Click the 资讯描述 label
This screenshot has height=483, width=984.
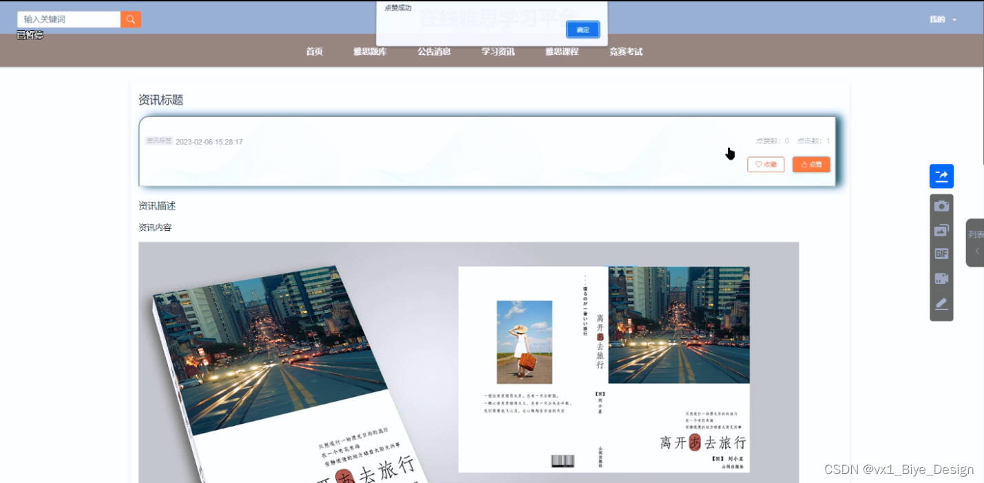pyautogui.click(x=157, y=206)
